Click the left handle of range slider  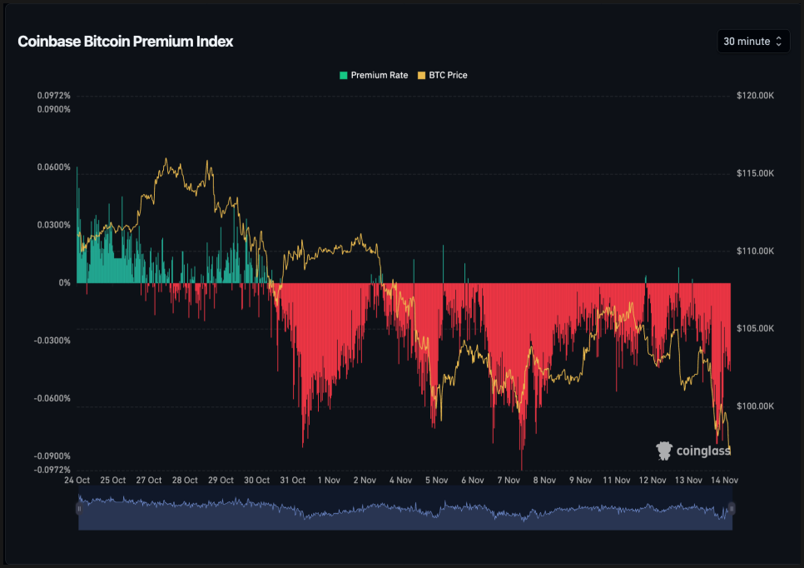pos(79,508)
